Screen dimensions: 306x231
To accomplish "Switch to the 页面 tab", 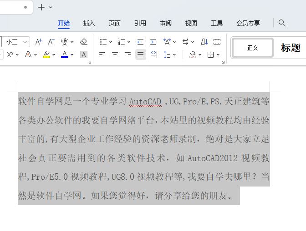I will point(115,23).
